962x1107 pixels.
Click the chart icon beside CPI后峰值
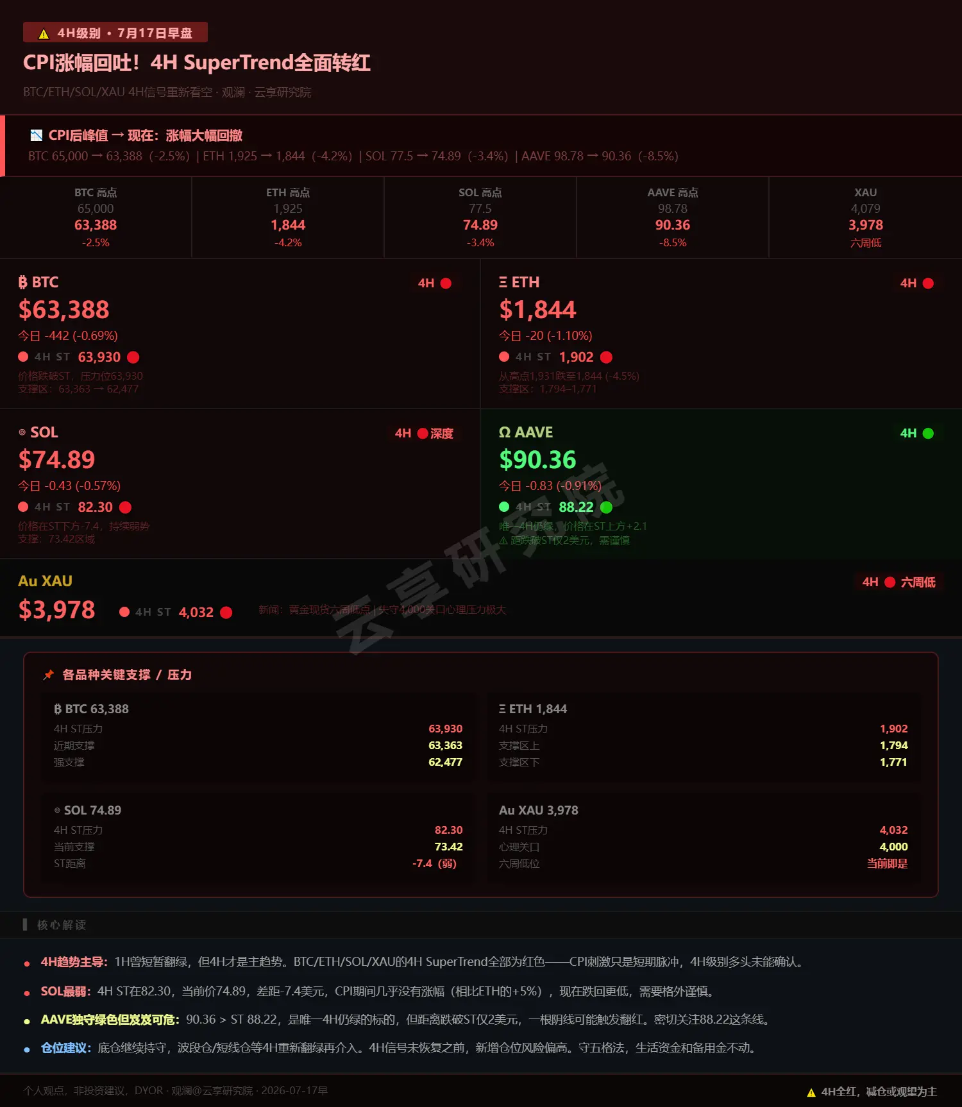click(x=37, y=135)
